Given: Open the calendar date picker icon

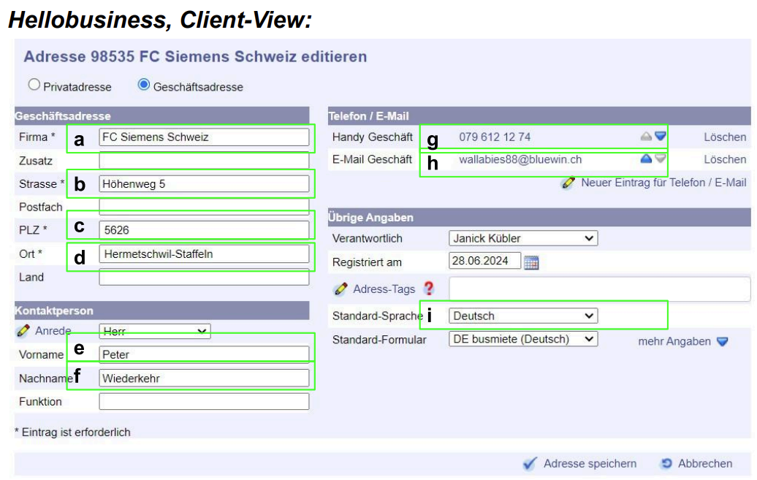Looking at the screenshot, I should click(x=531, y=262).
